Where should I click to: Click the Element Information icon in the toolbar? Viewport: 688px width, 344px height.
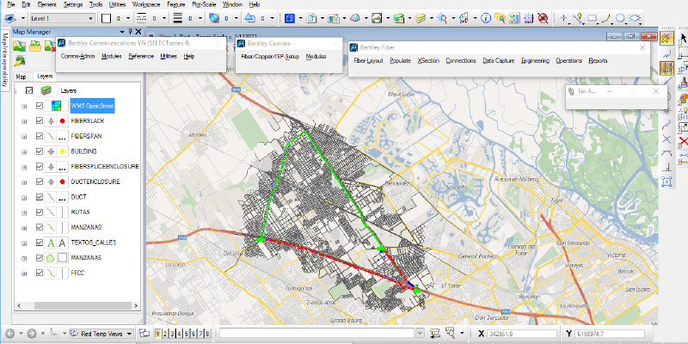tap(486, 17)
